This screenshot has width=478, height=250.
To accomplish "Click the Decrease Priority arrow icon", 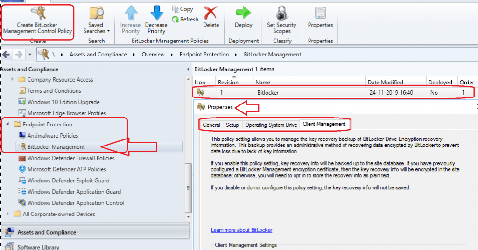I will pos(156,13).
